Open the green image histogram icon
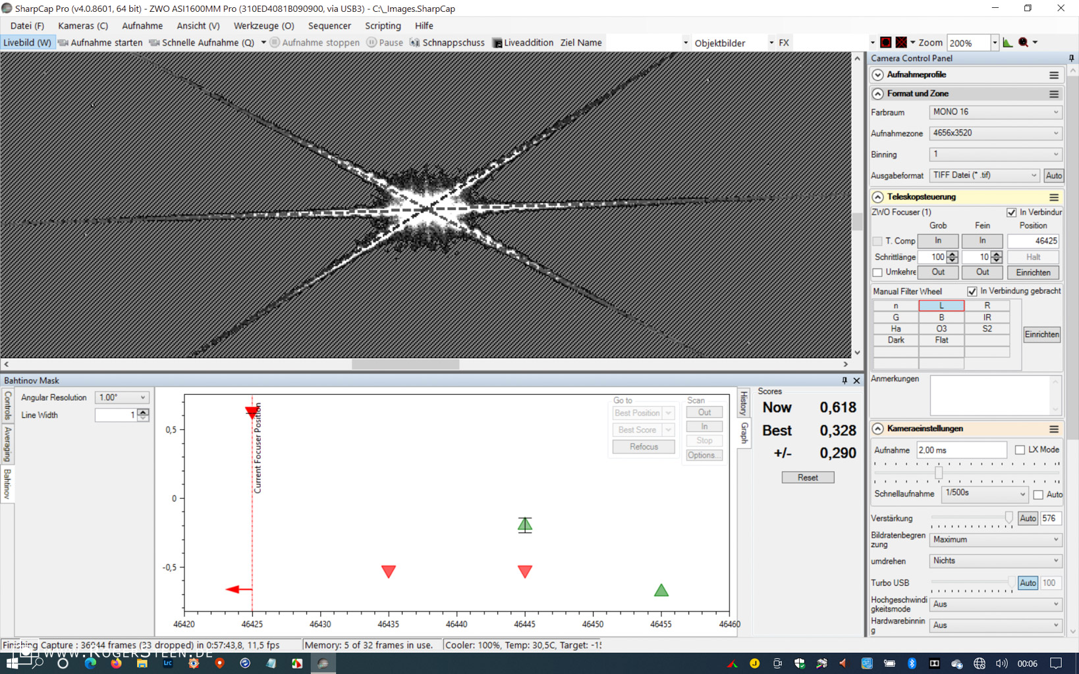This screenshot has height=674, width=1079. (x=1008, y=43)
